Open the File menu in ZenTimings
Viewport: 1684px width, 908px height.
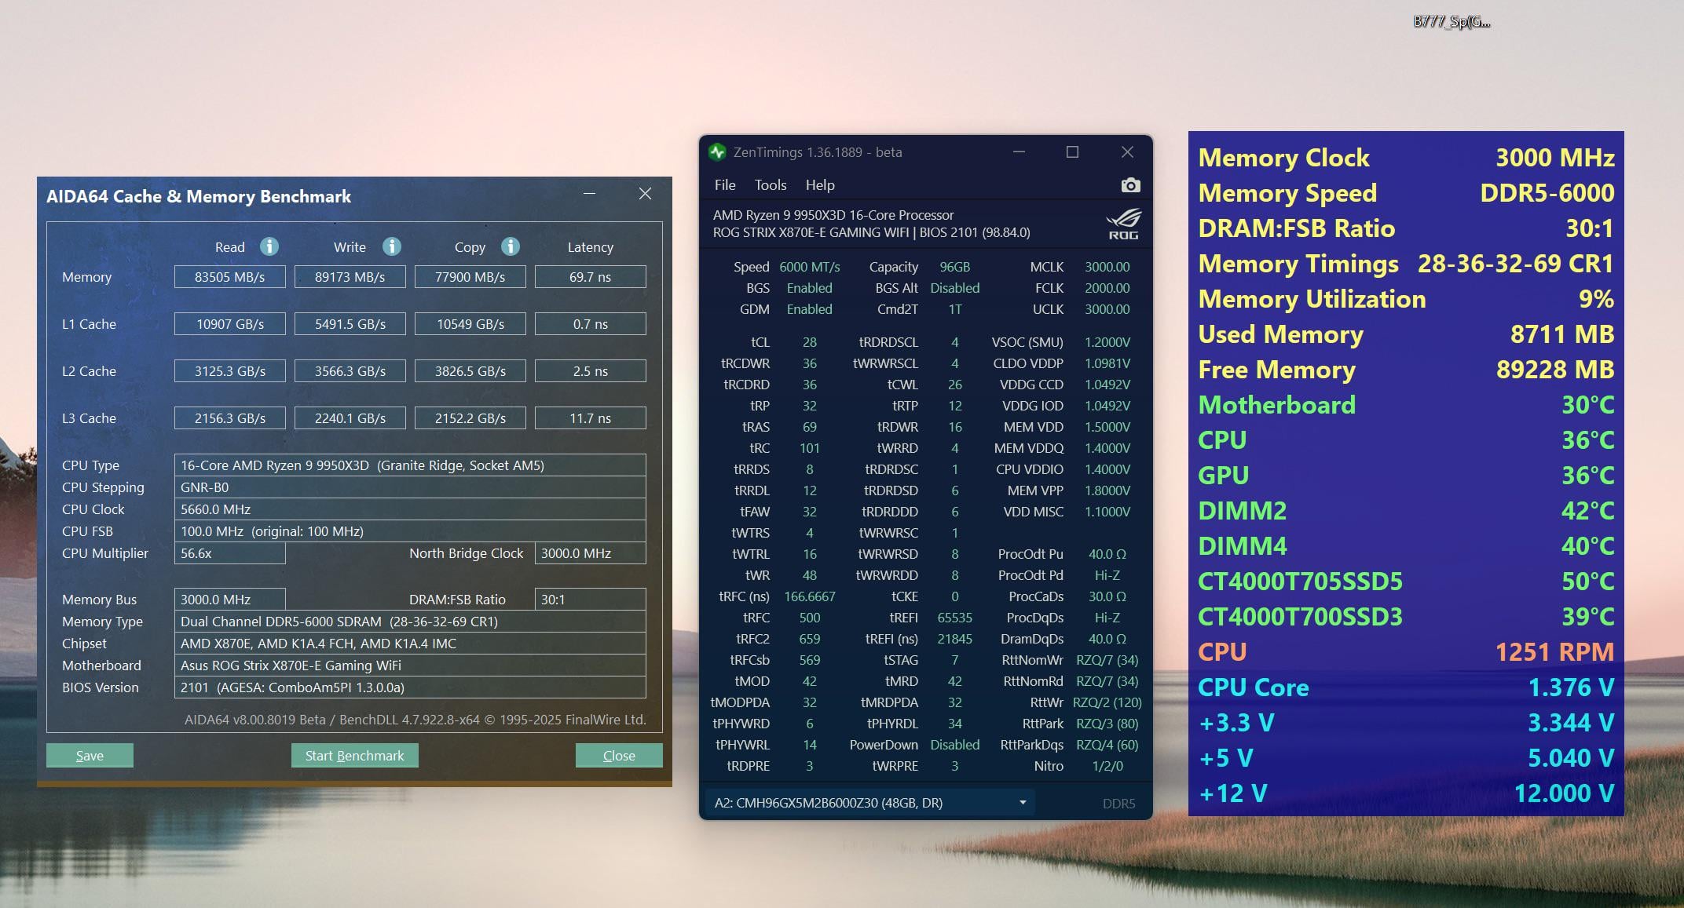(x=724, y=185)
